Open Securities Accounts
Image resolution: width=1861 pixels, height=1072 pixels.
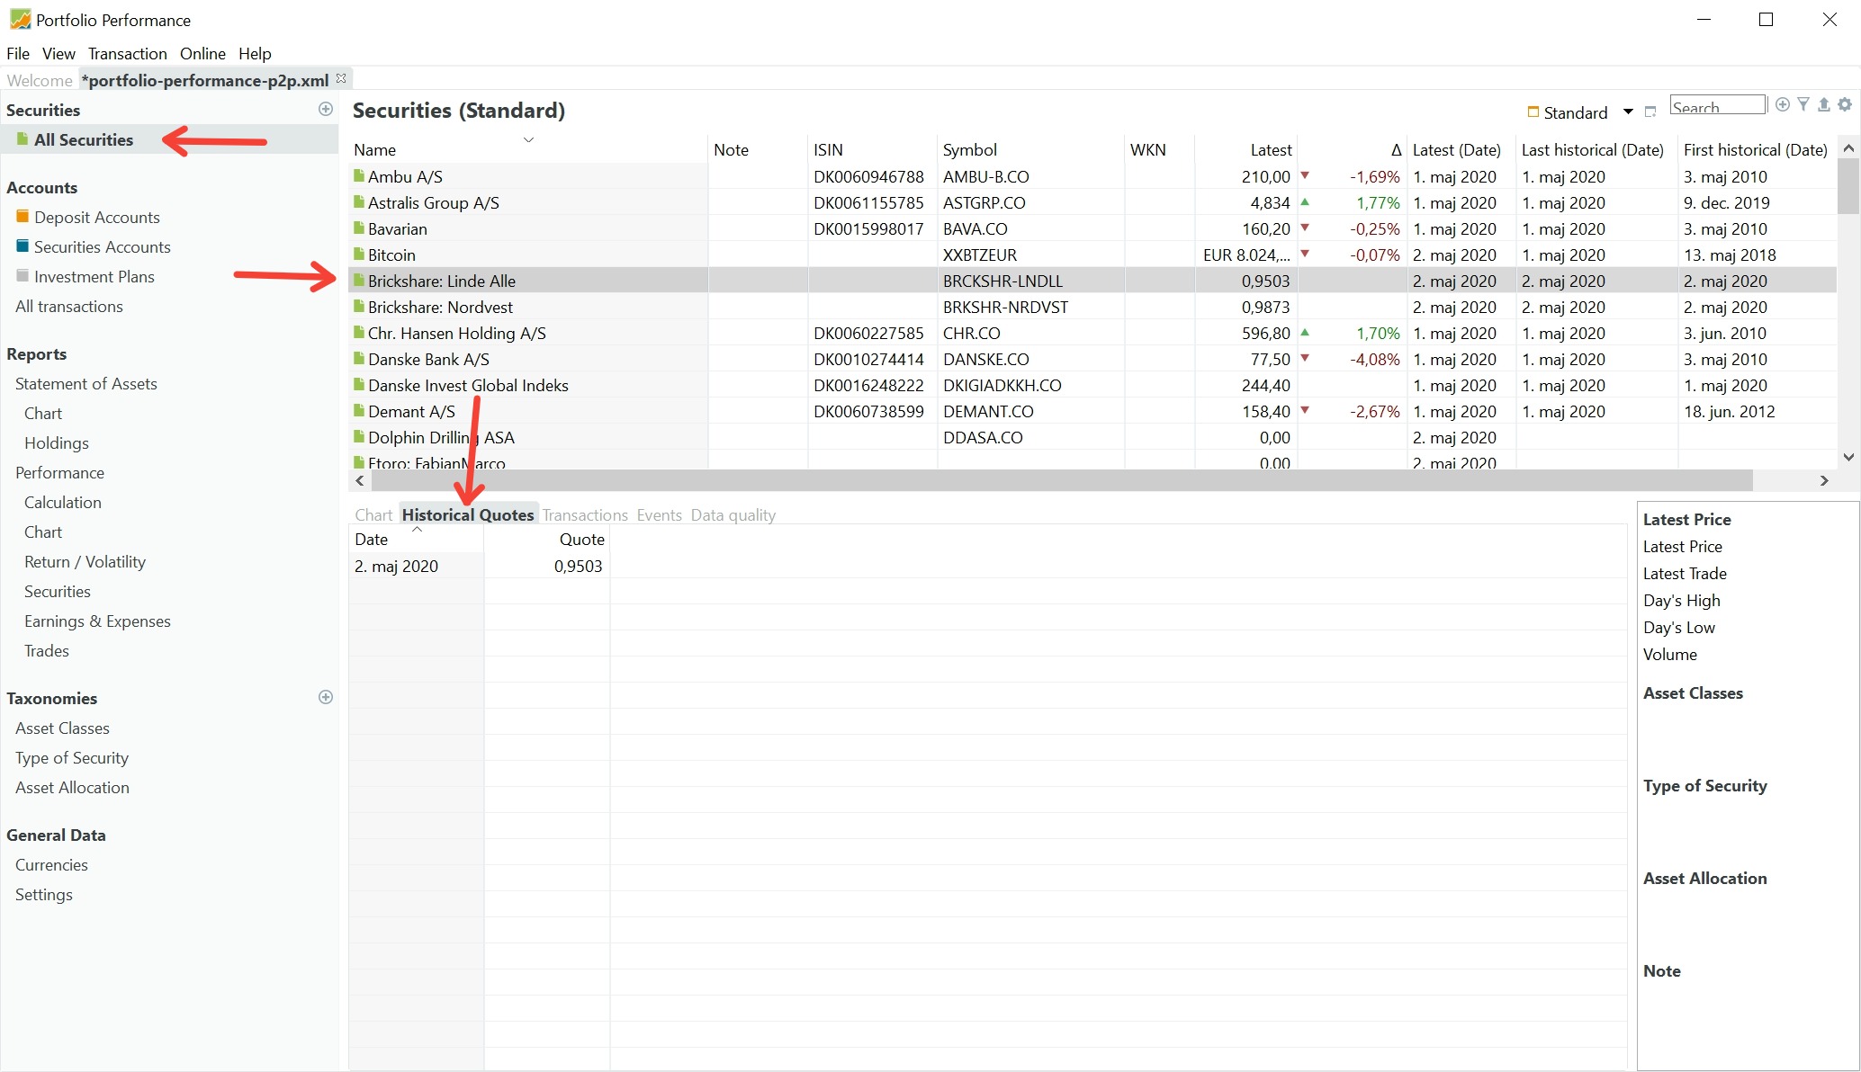(102, 246)
